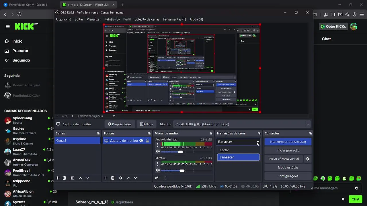
Task: Choose Cortar from the transition list
Action: pyautogui.click(x=238, y=150)
